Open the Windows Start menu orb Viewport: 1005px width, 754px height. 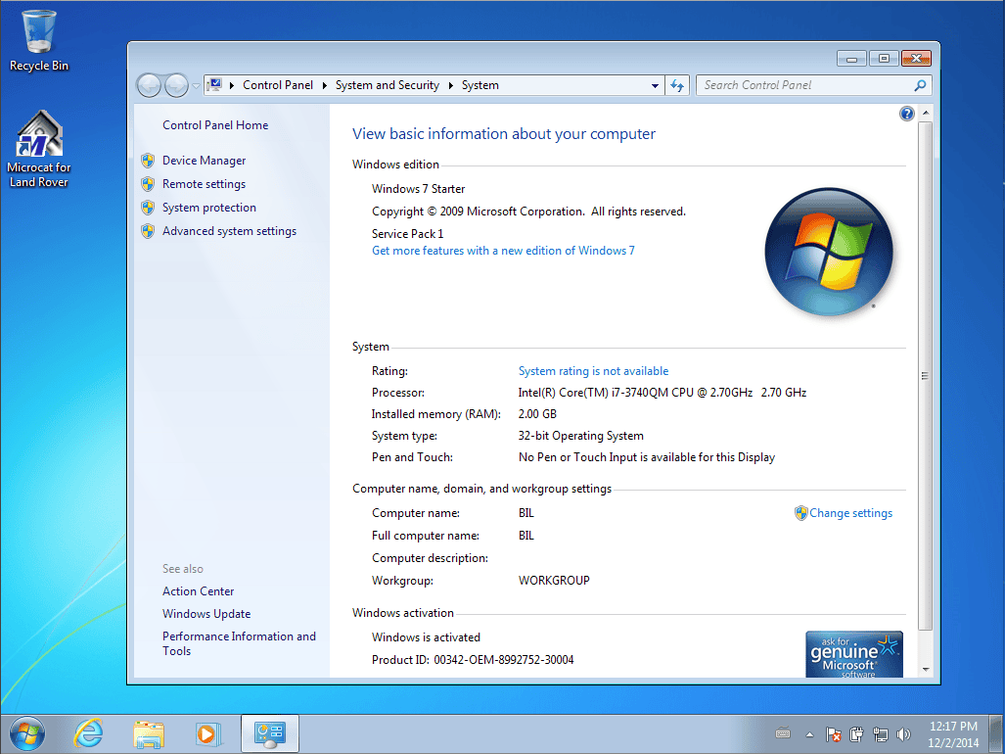pos(27,733)
